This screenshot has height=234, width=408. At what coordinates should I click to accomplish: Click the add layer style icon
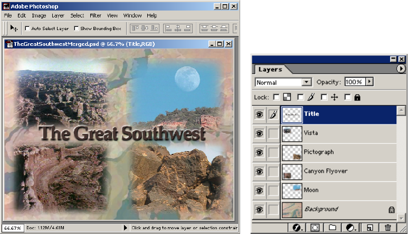(x=297, y=228)
